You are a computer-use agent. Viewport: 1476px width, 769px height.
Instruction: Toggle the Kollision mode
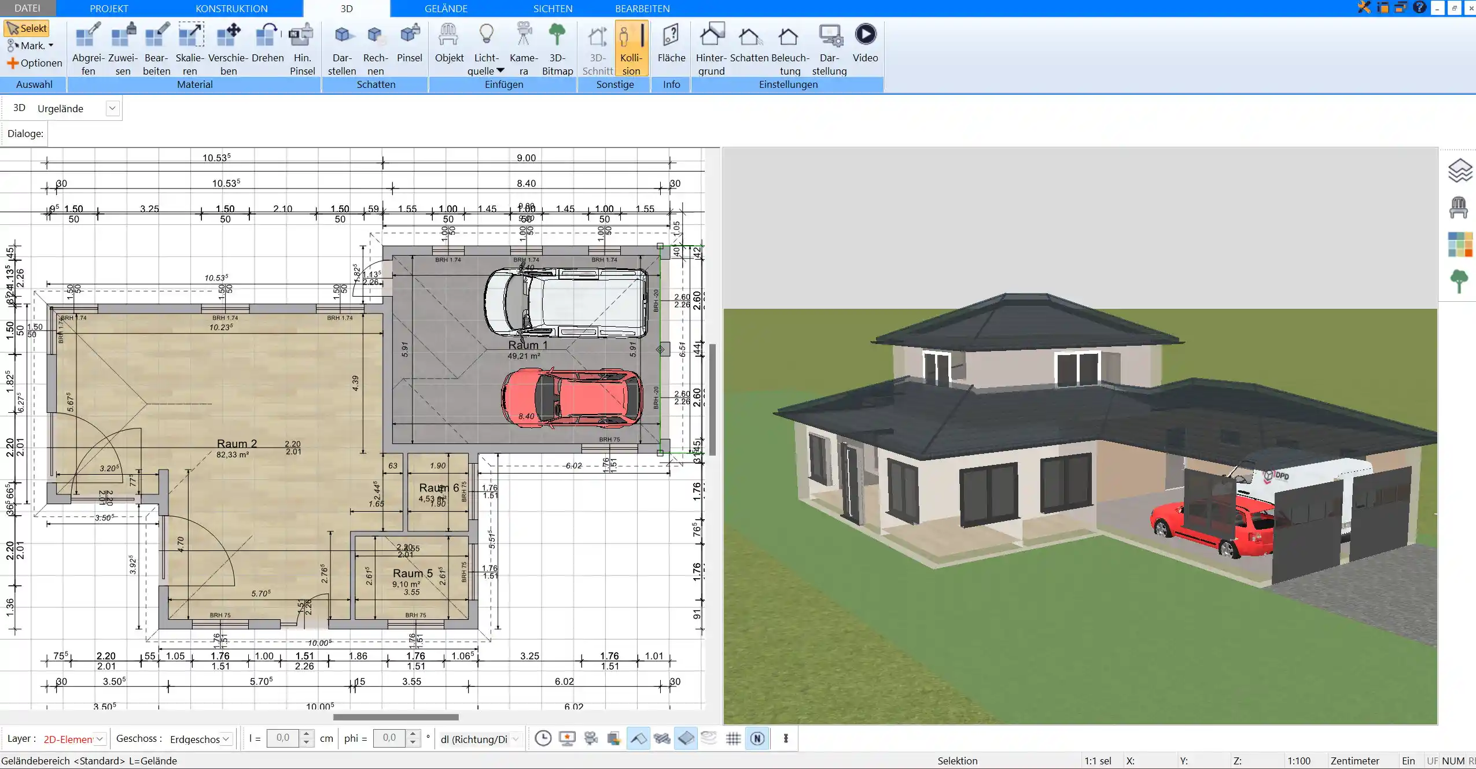coord(631,49)
